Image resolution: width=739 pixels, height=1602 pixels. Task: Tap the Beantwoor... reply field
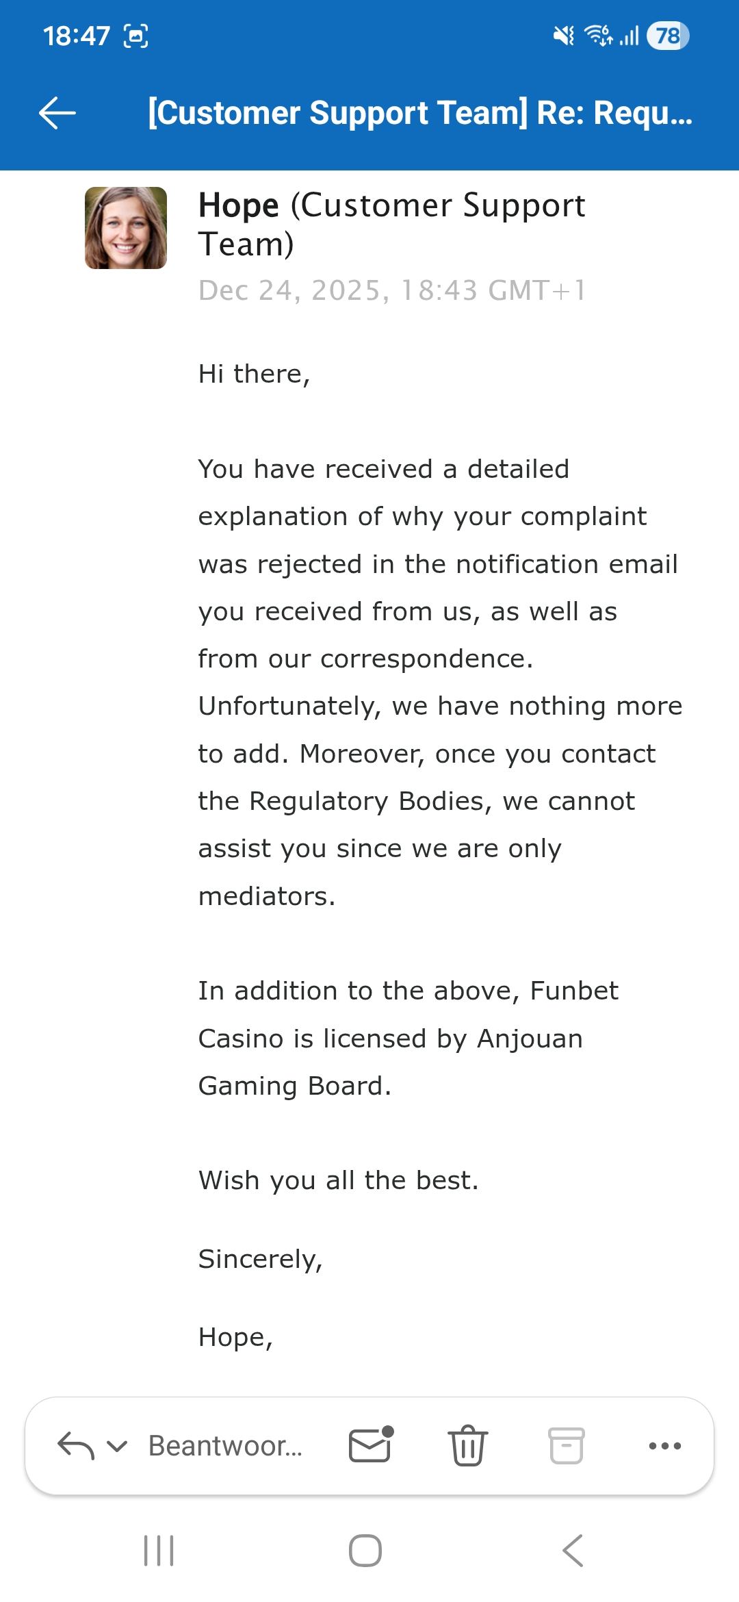coord(225,1446)
